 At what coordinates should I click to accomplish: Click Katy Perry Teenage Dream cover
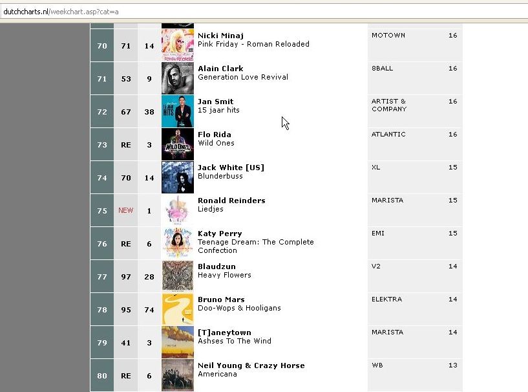pyautogui.click(x=177, y=243)
